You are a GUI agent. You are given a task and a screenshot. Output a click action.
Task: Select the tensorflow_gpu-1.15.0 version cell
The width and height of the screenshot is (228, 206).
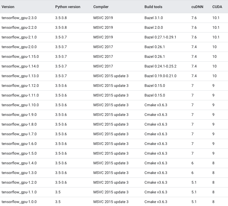click(x=20, y=56)
